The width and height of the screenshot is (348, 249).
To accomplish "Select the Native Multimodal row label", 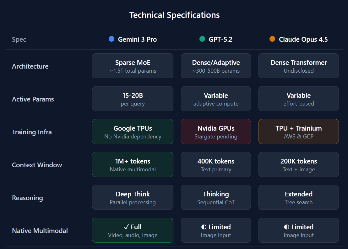I will tap(40, 231).
